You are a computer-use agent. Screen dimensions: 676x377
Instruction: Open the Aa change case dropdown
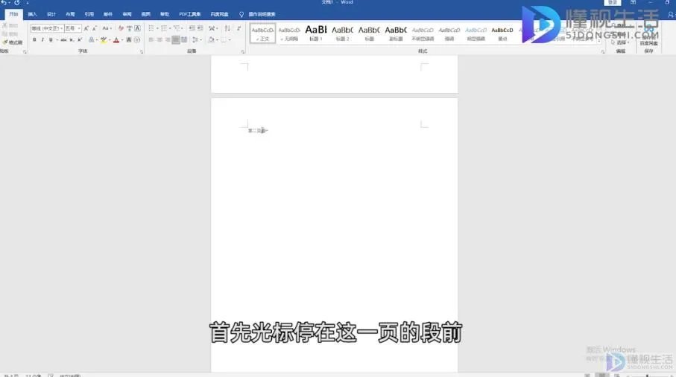tap(106, 28)
